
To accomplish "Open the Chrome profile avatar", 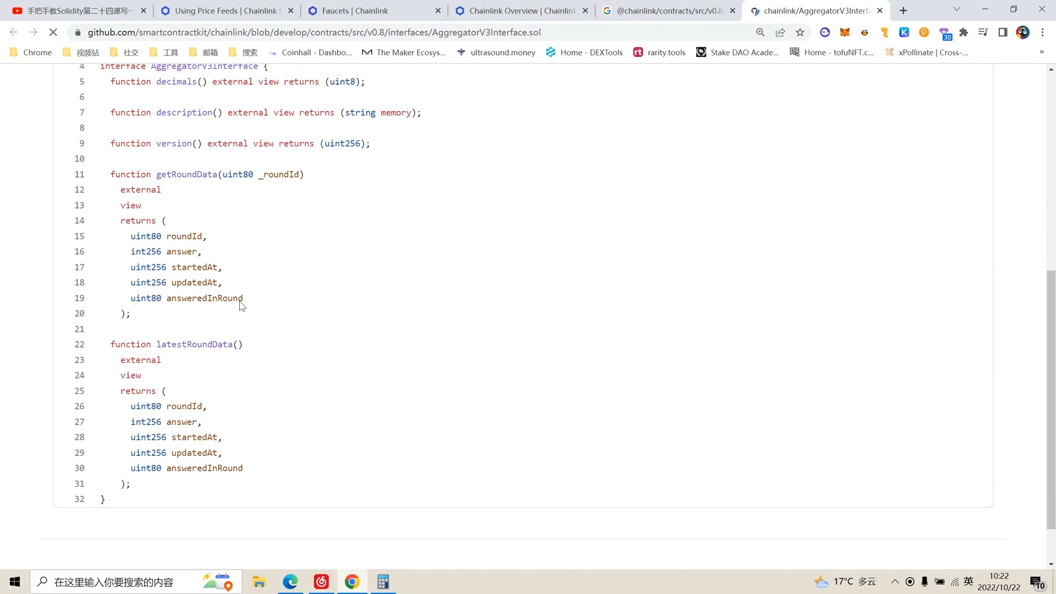I will pyautogui.click(x=1022, y=32).
